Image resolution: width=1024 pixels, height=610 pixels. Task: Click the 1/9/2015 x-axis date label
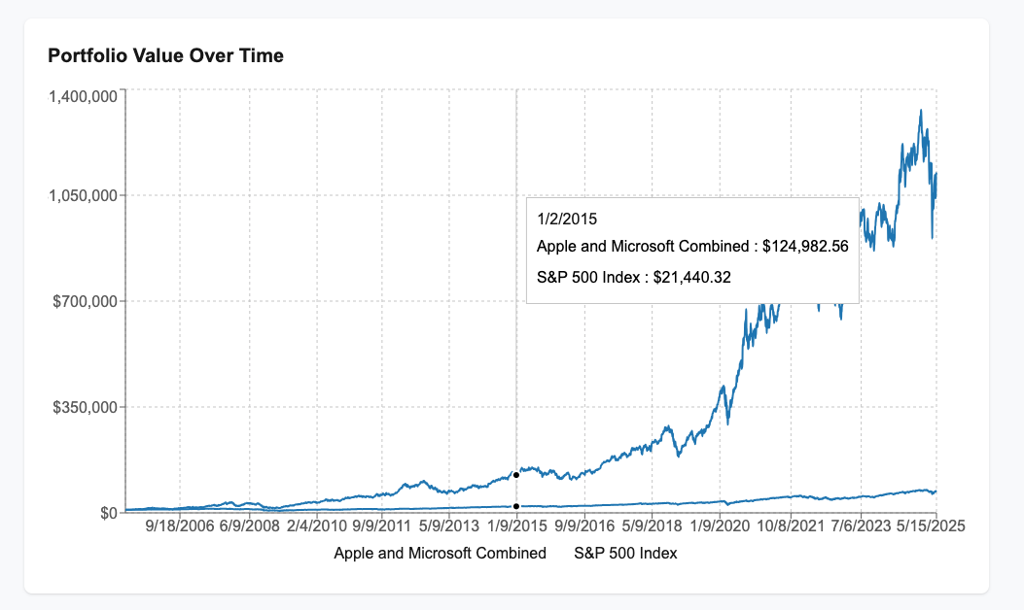tap(516, 525)
